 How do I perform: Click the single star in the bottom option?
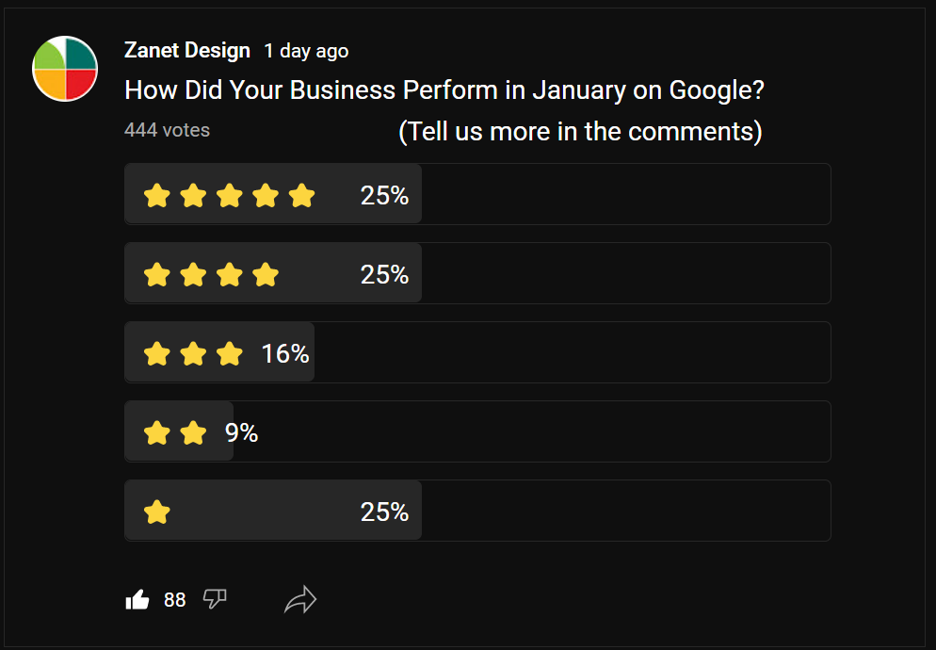157,512
